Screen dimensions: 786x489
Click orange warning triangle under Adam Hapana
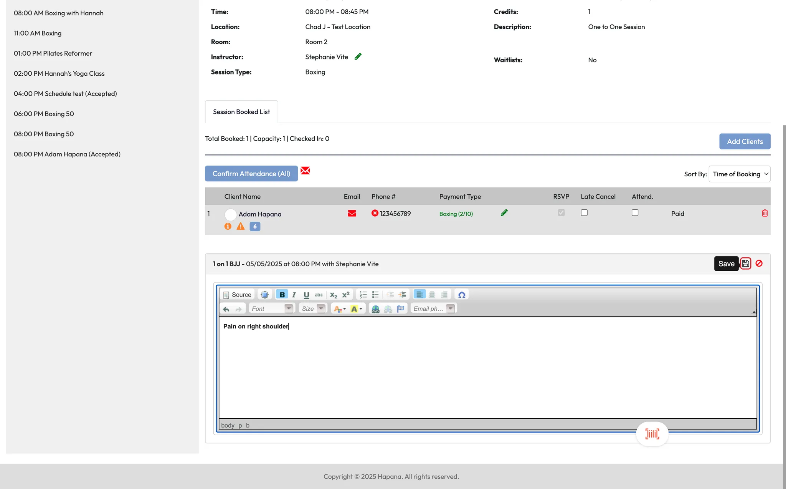pyautogui.click(x=241, y=227)
